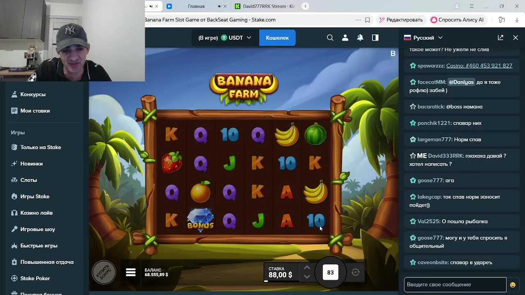Click the B provider badge above reels

tap(393, 53)
